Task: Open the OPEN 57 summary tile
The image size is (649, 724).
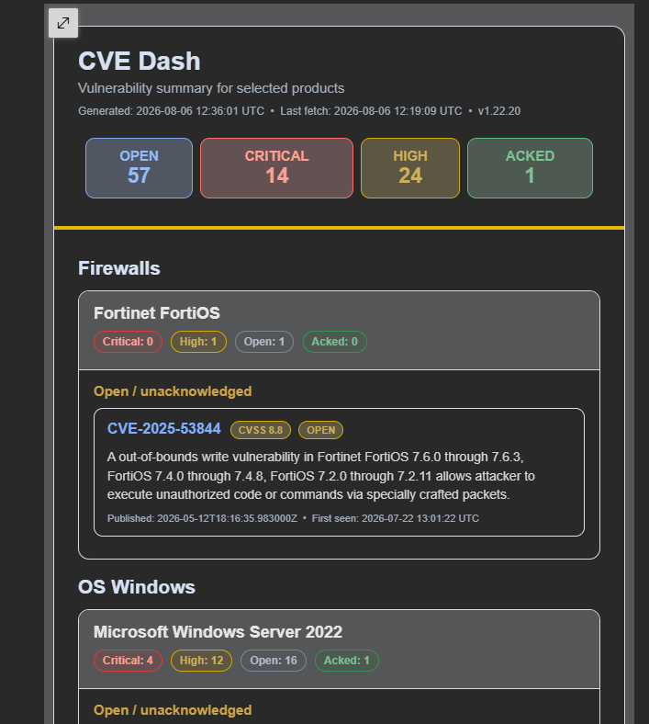Action: (x=139, y=168)
